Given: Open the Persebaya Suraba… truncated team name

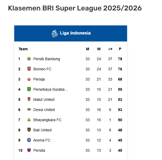Looking at the screenshot, I should pyautogui.click(x=51, y=89).
